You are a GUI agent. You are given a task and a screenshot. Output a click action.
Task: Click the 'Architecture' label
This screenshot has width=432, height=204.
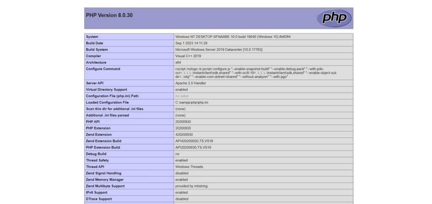pos(96,63)
